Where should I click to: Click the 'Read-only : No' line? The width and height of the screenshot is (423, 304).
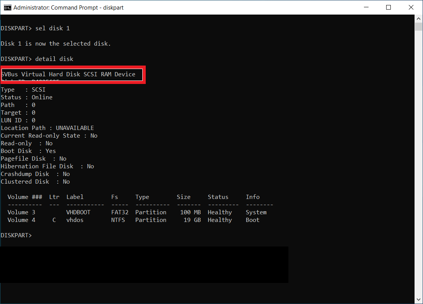click(26, 143)
